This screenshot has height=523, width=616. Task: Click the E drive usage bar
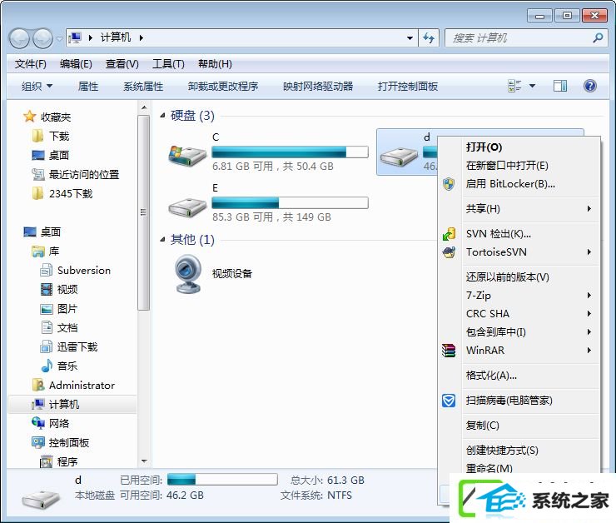[290, 202]
